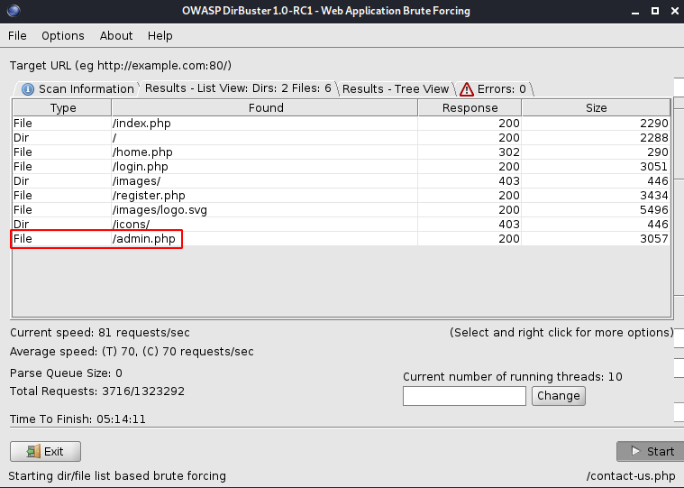684x488 pixels.
Task: Open the Help menu
Action: (160, 36)
